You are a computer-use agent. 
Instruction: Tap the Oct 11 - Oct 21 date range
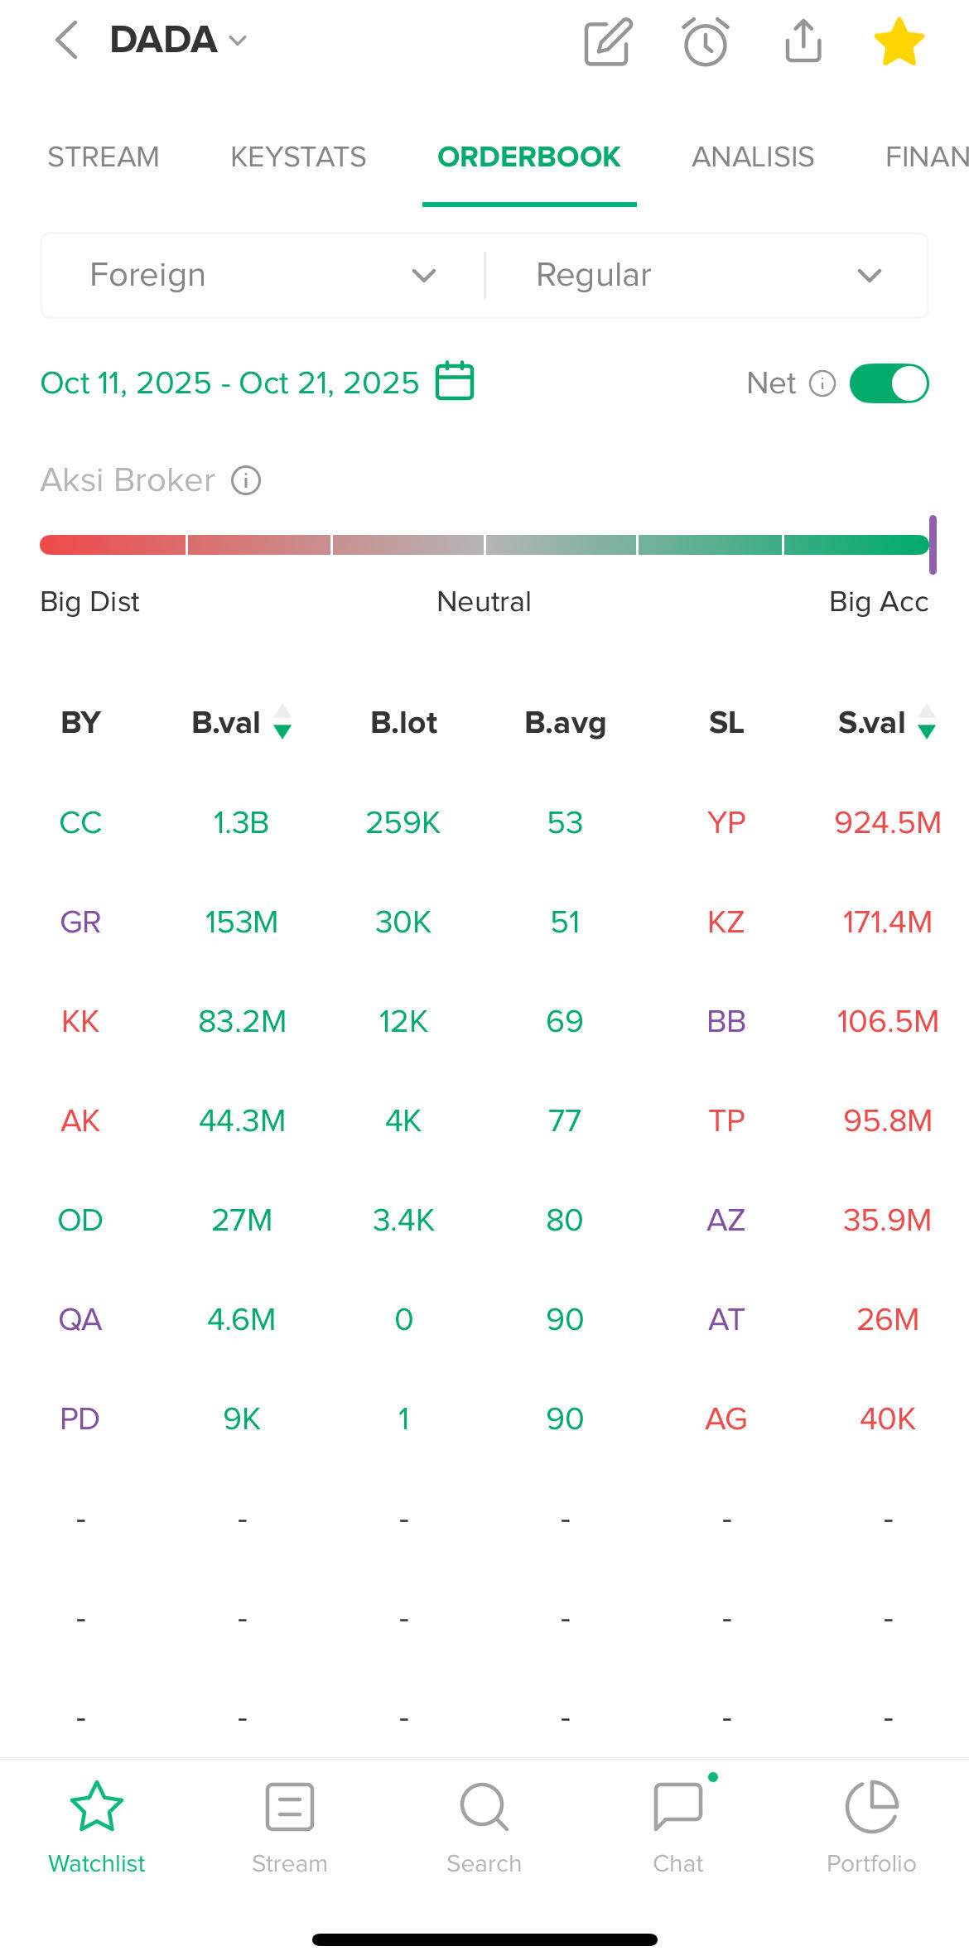(229, 383)
